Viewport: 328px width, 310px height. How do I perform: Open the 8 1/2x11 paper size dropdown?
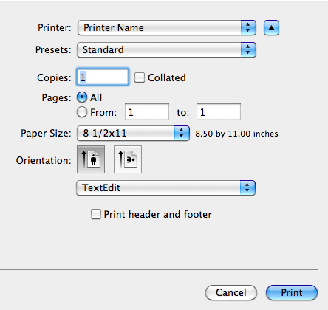[x=133, y=134]
